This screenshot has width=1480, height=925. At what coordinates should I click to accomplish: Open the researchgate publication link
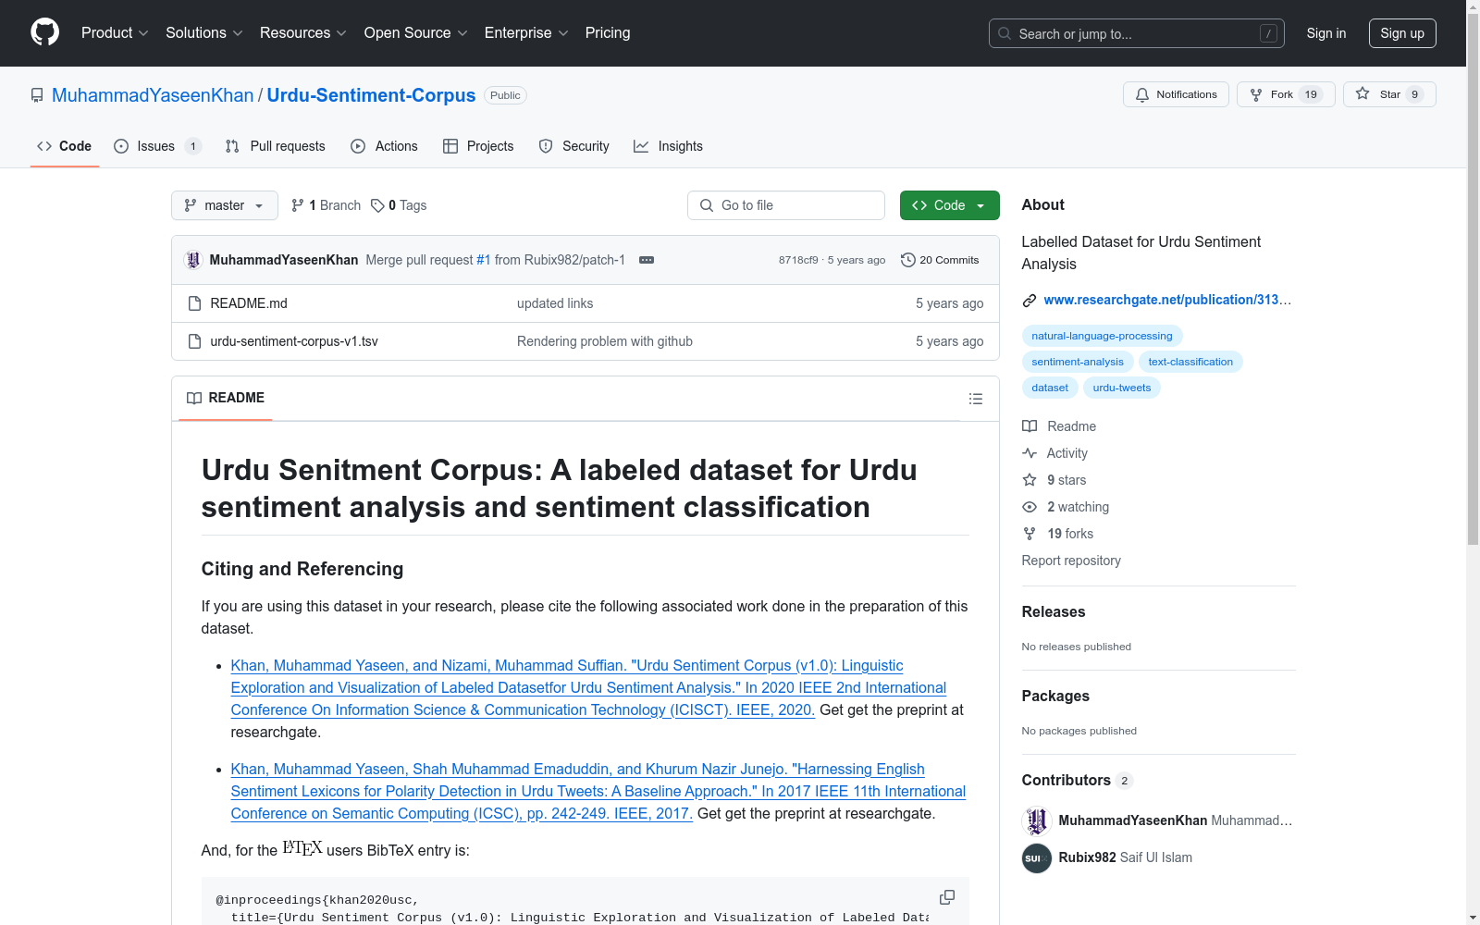[1167, 300]
